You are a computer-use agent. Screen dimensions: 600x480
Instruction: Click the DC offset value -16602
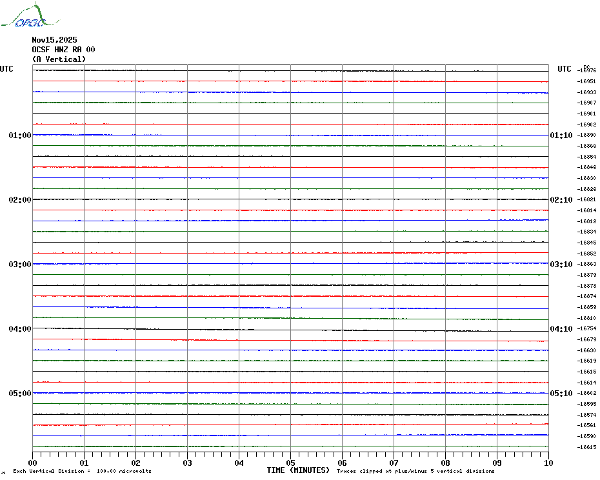pyautogui.click(x=586, y=393)
